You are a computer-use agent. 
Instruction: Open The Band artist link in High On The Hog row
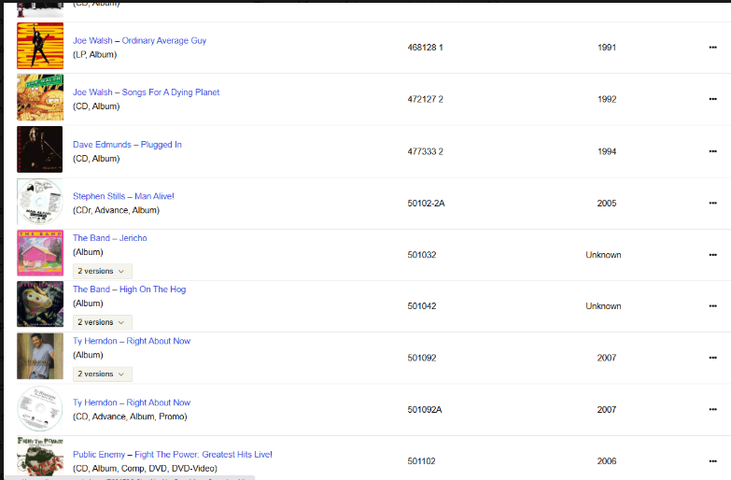click(x=91, y=289)
